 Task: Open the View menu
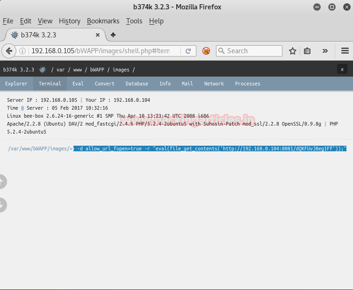tap(45, 21)
